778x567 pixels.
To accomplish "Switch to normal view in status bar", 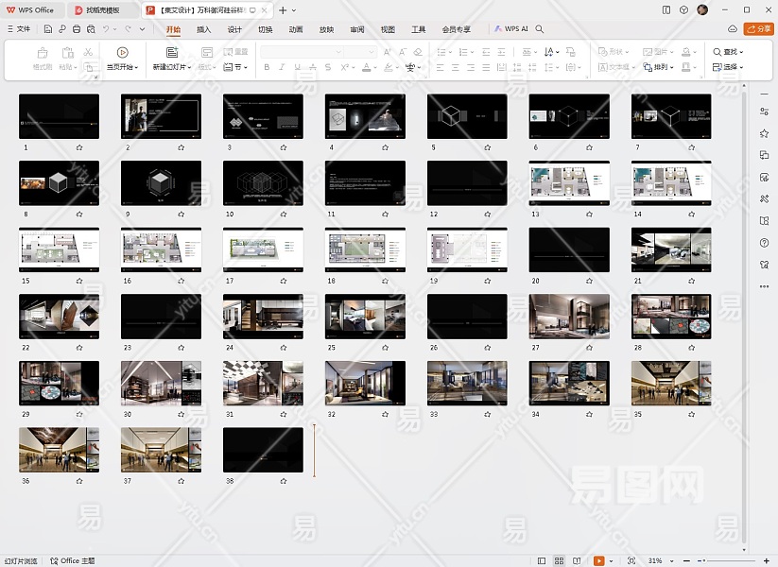I will click(543, 560).
